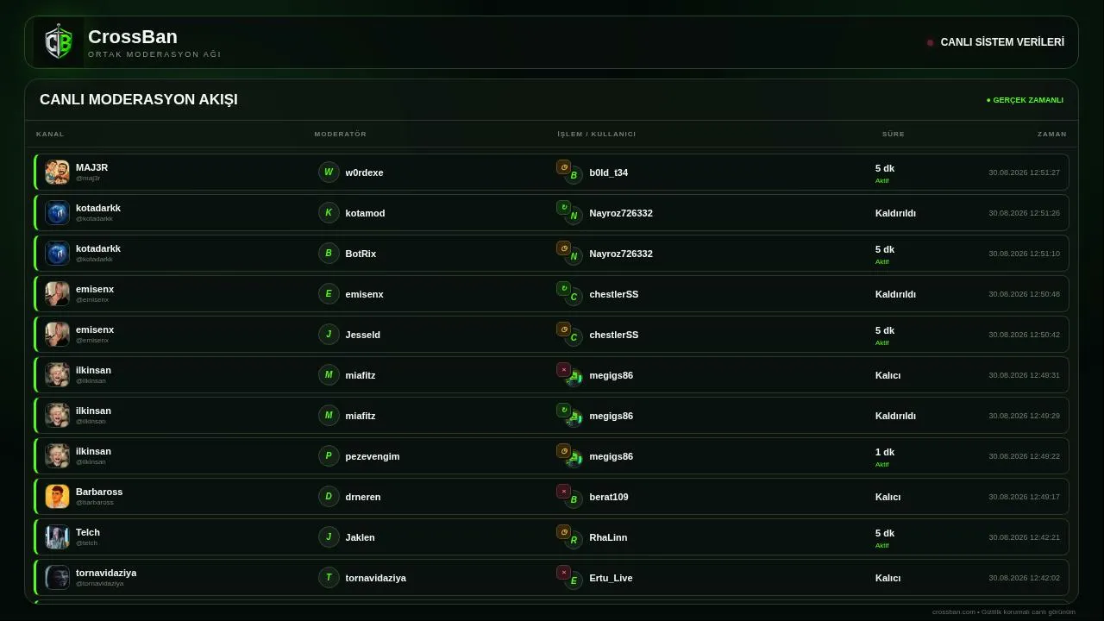The height and width of the screenshot is (621, 1104).
Task: Select the SÜRE column header
Action: [x=893, y=134]
